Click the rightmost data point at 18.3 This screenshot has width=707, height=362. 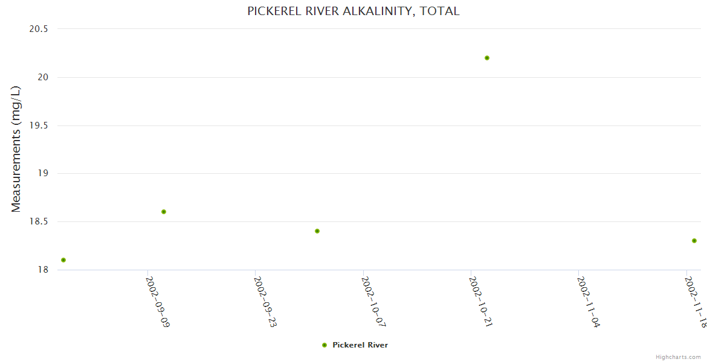694,241
